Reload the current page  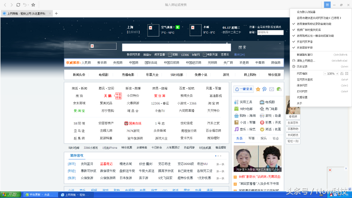point(18,5)
